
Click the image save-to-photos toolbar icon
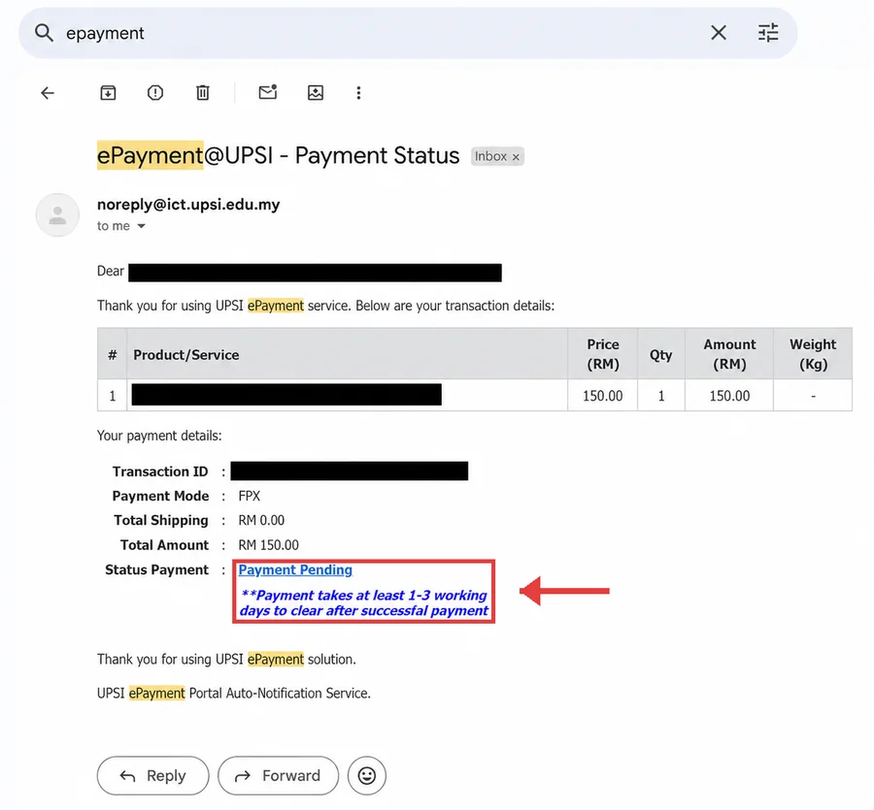316,93
